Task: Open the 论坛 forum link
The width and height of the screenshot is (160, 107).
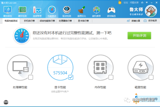Action: pos(126,3)
